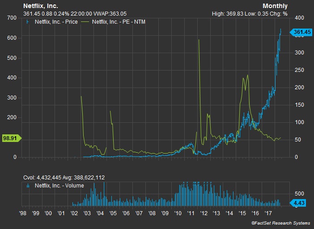The image size is (314, 229).
Task: Click the 300 label on left axis
Action: pos(12,98)
